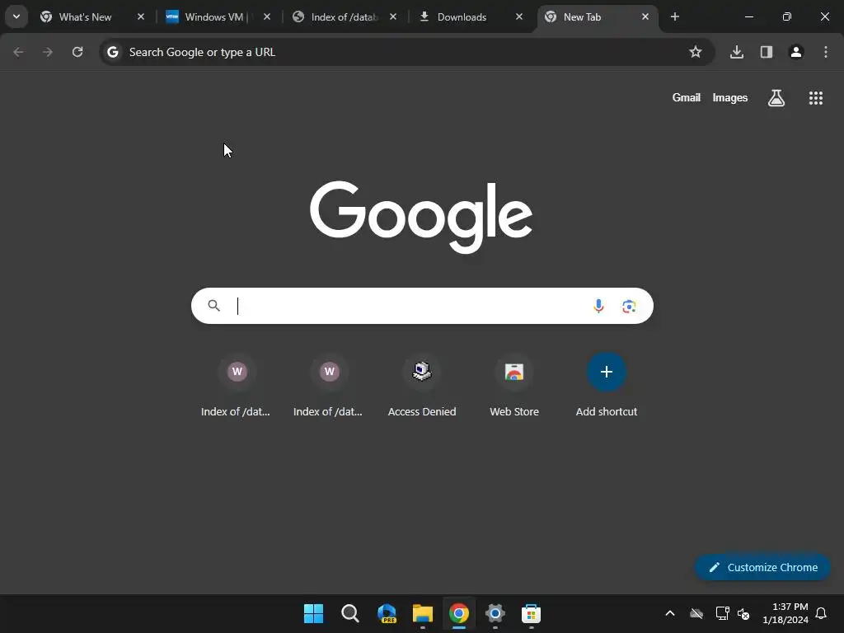Open the Images link

click(x=730, y=98)
